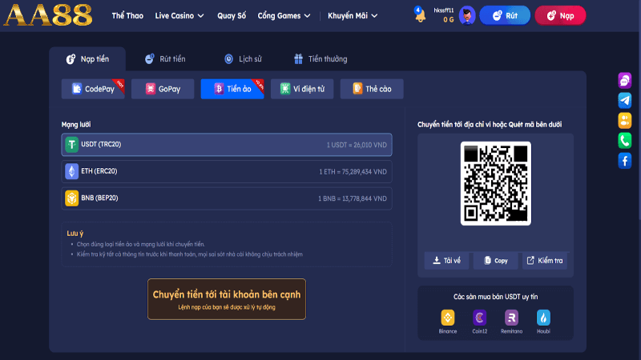
Task: Choose CodePay deposit method
Action: 93,89
